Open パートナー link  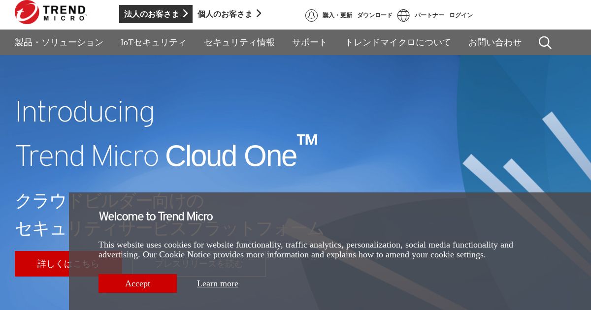pos(429,15)
